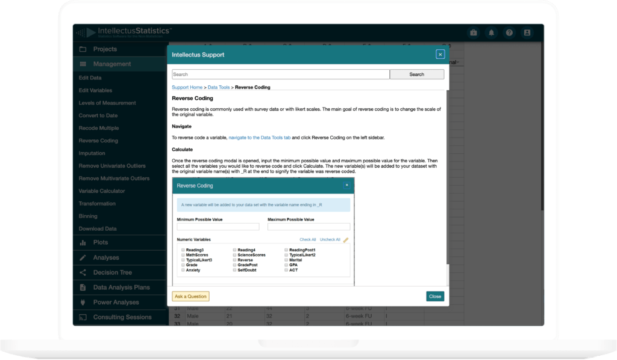Viewport: 617px width, 360px height.
Task: Click the Minimum Possible Value field
Action: pyautogui.click(x=218, y=227)
